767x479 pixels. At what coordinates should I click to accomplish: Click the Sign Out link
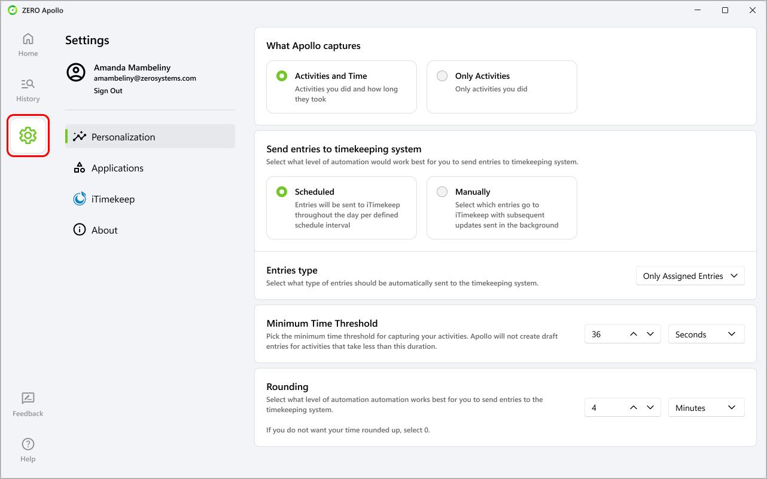coord(106,91)
